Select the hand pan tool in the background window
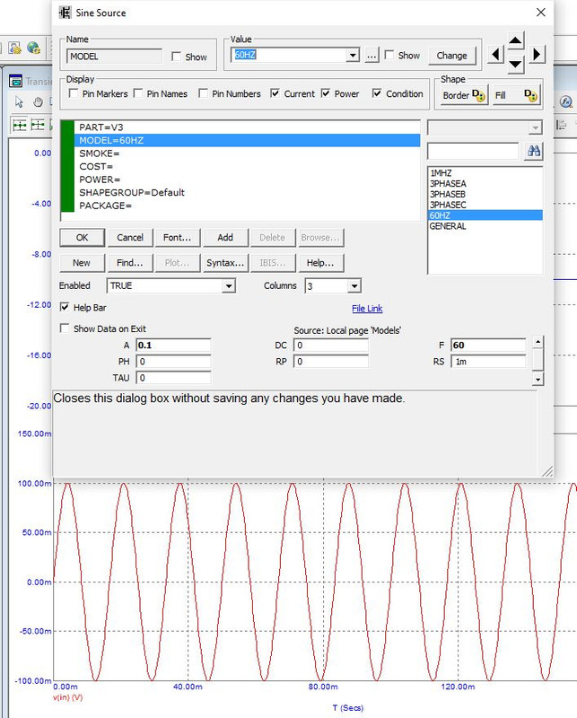The height and width of the screenshot is (718, 577). click(38, 101)
